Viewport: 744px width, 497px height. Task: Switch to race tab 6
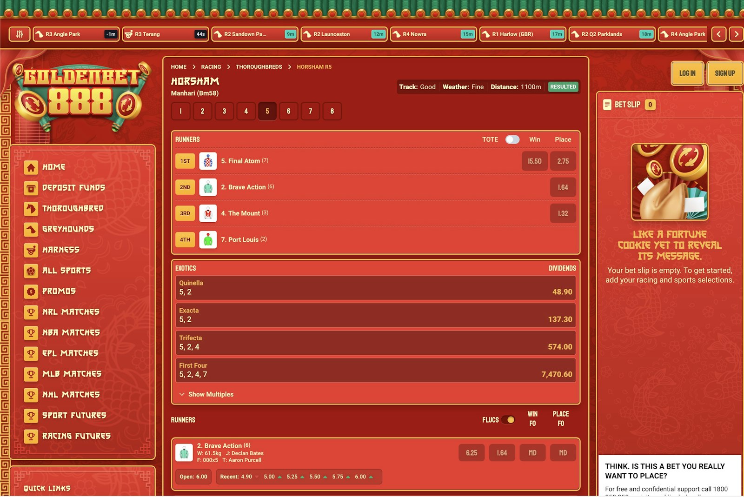click(288, 111)
